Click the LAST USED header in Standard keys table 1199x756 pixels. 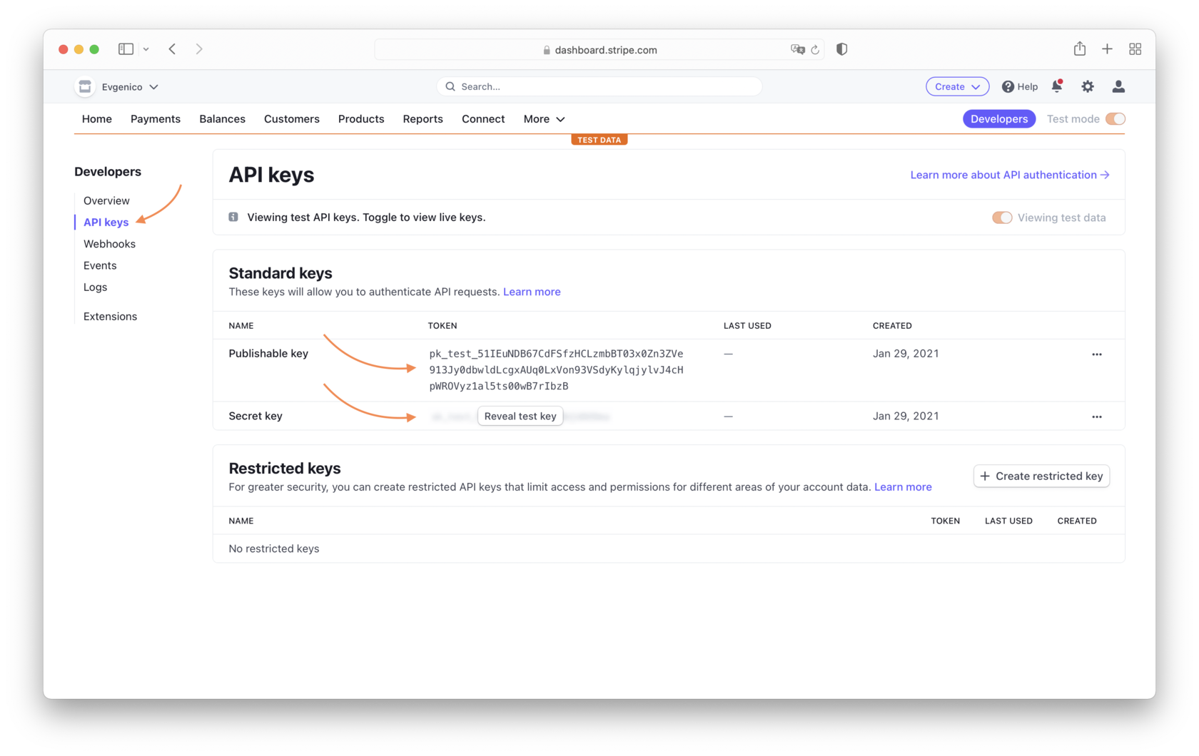[x=747, y=326]
